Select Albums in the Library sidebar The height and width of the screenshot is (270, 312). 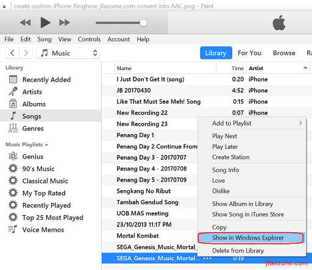tap(34, 104)
